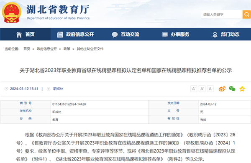The height and width of the screenshot is (163, 251).
Task: Open 互动交流 navigation menu
Action: (130, 34)
